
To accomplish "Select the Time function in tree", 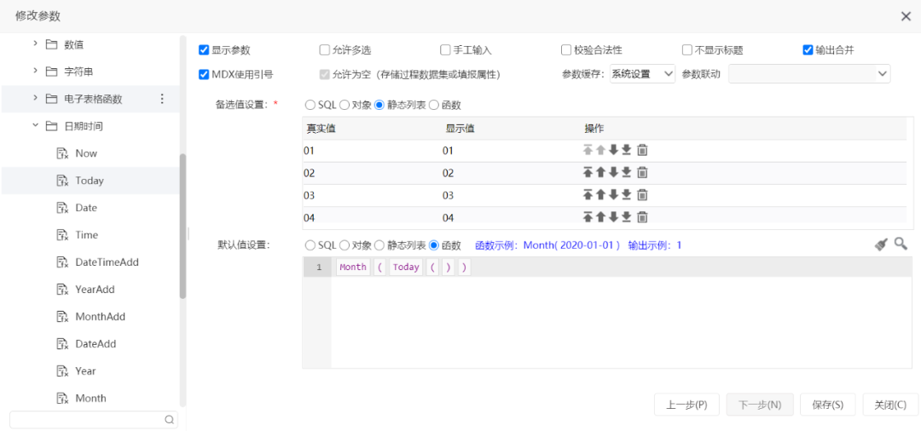I will pos(86,234).
